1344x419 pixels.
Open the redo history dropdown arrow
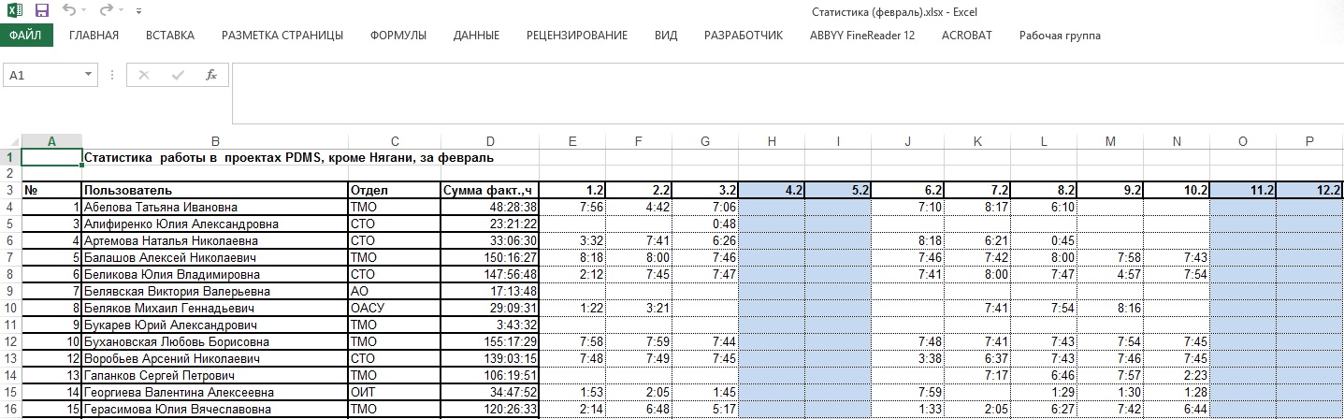pyautogui.click(x=121, y=11)
